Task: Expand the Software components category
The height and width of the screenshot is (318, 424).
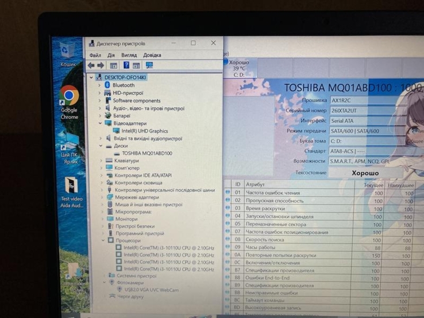Action: (x=100, y=100)
